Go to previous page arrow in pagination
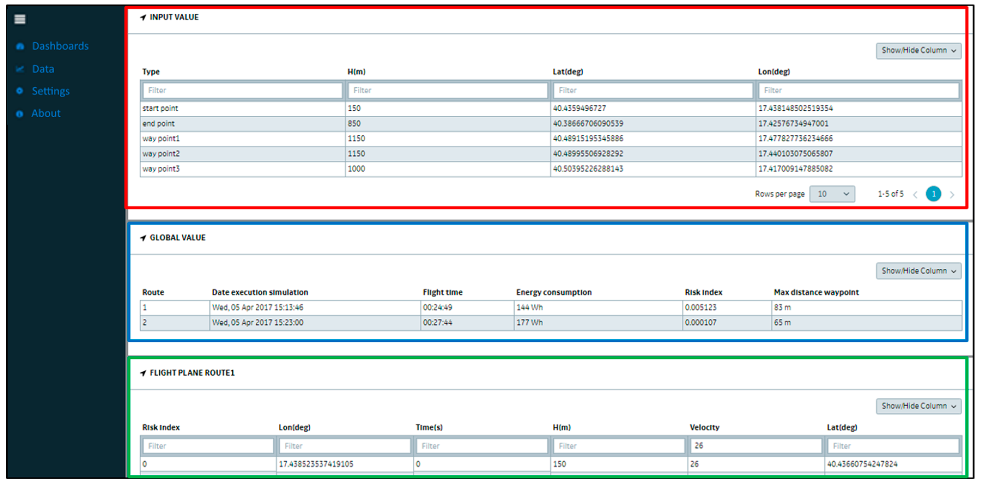982x485 pixels. coord(915,195)
